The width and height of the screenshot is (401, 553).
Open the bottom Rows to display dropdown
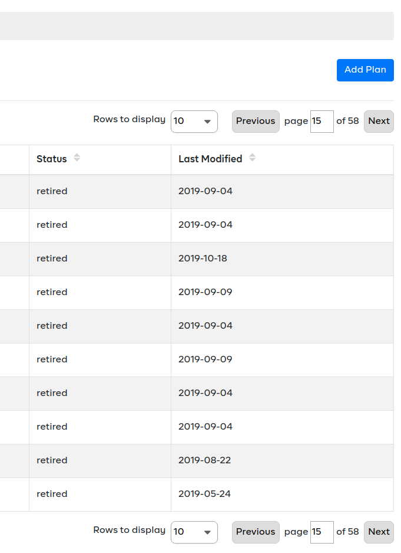point(194,532)
